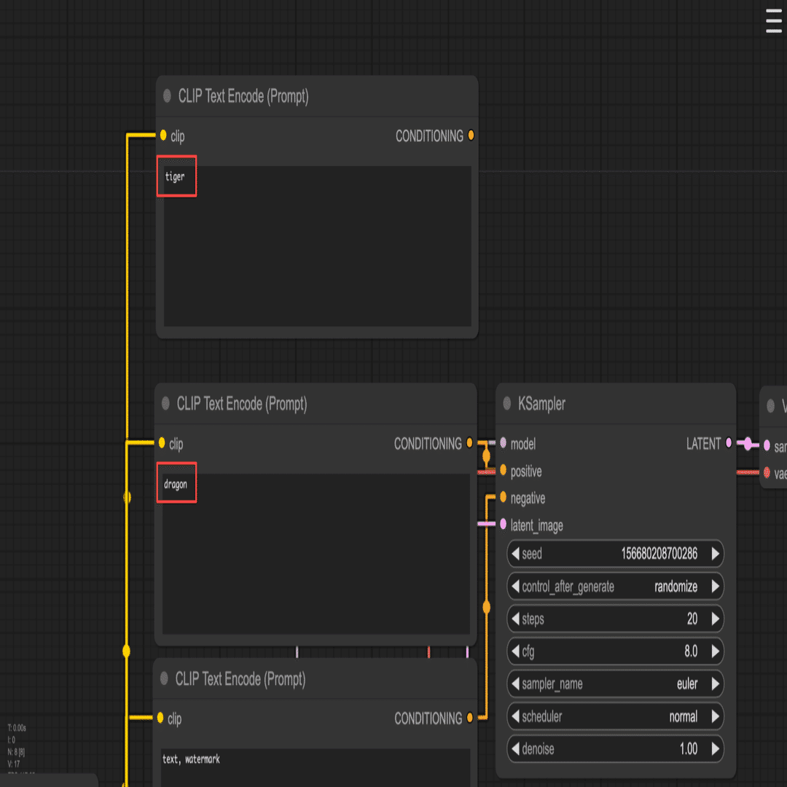Click the clip input port on dragon node
The width and height of the screenshot is (787, 787).
click(x=162, y=443)
